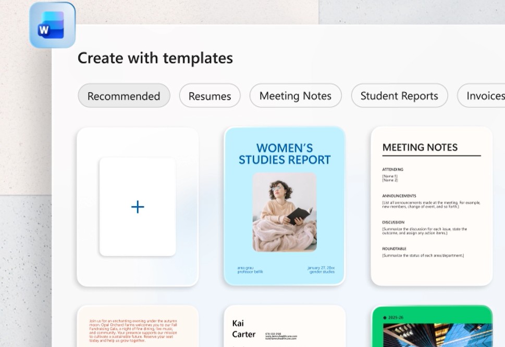Click the 'professor bellik' text on report
Screen dimensions: 505x347
tap(250, 272)
